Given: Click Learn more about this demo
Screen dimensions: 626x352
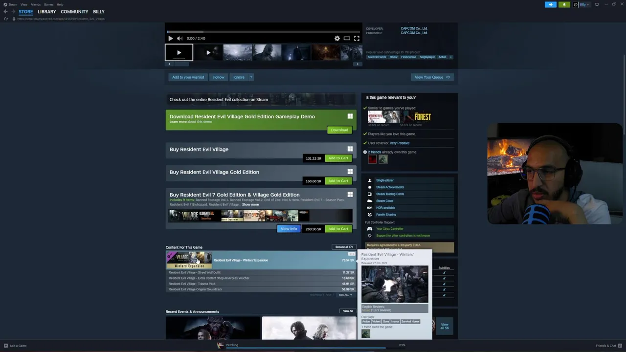Looking at the screenshot, I should (x=178, y=122).
